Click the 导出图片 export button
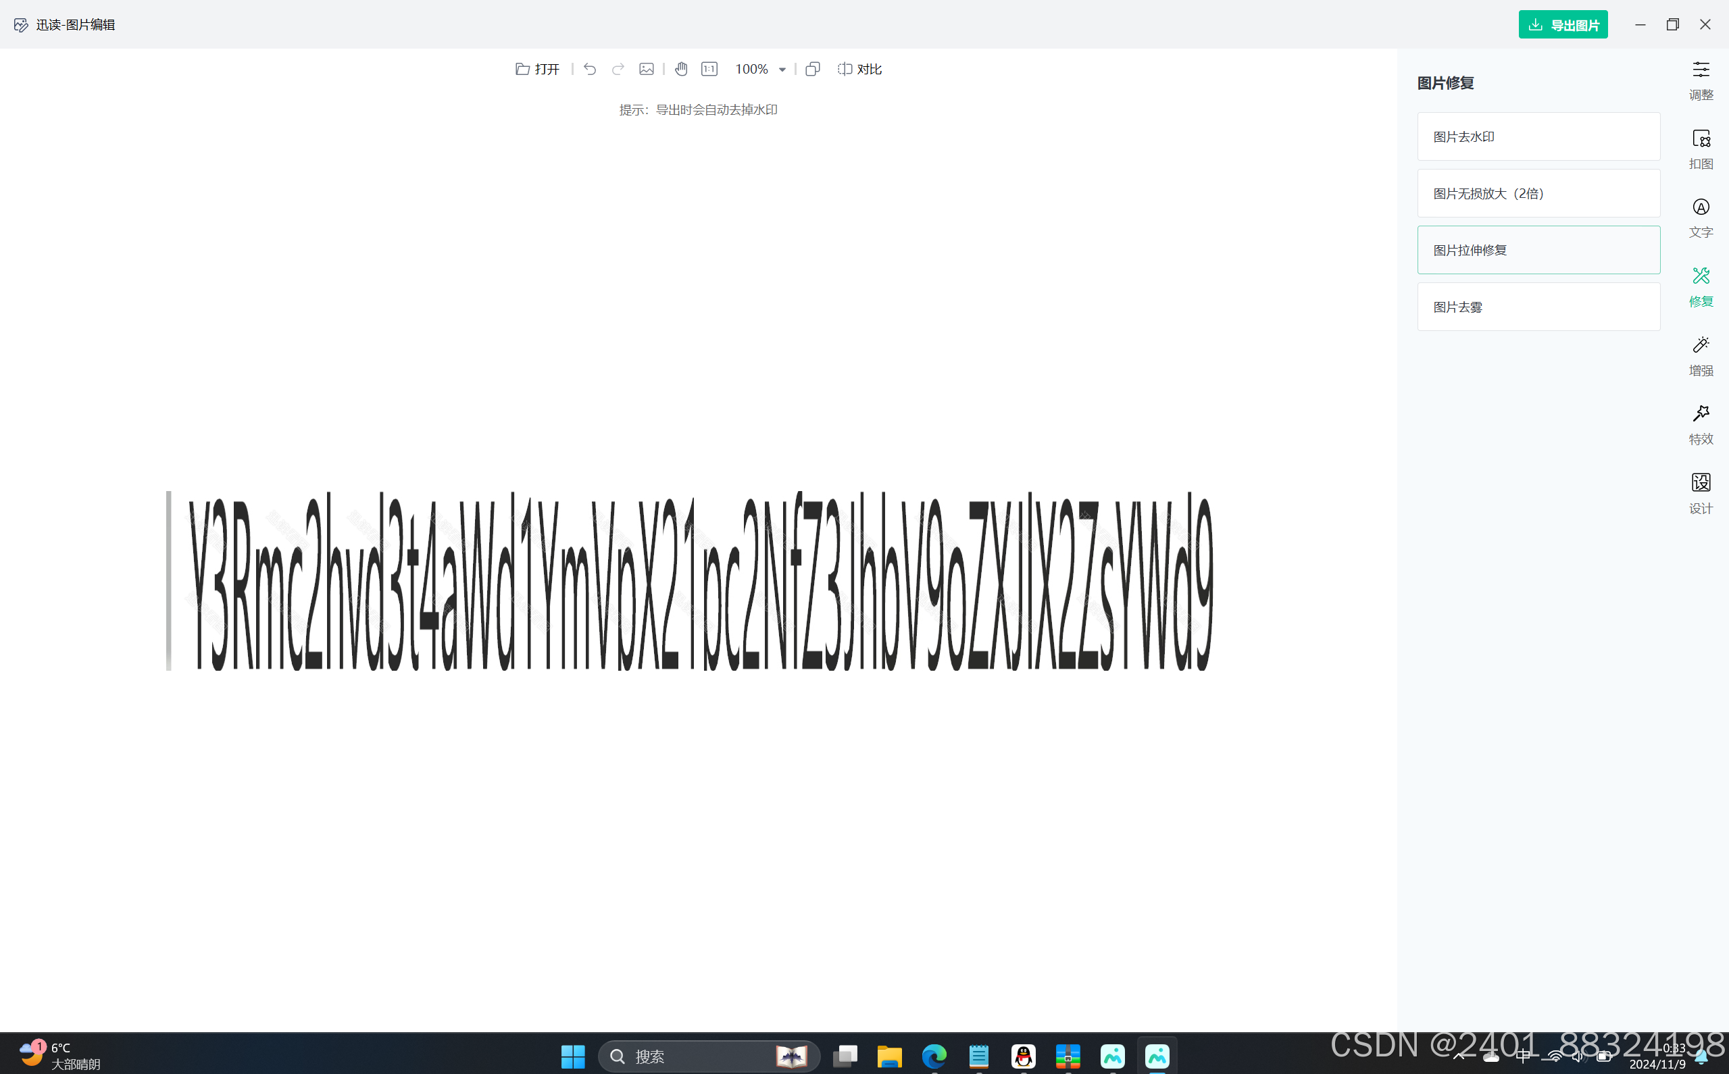Viewport: 1729px width, 1074px height. 1563,25
